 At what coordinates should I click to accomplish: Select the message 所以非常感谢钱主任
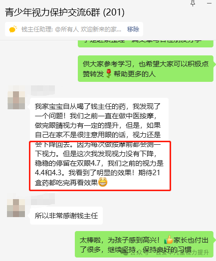pyautogui.click(x=66, y=216)
